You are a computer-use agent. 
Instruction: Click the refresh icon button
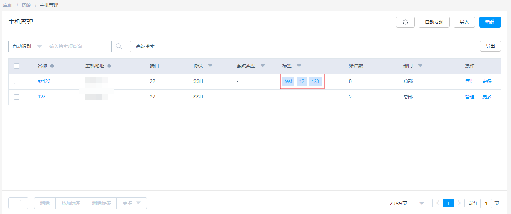point(405,22)
